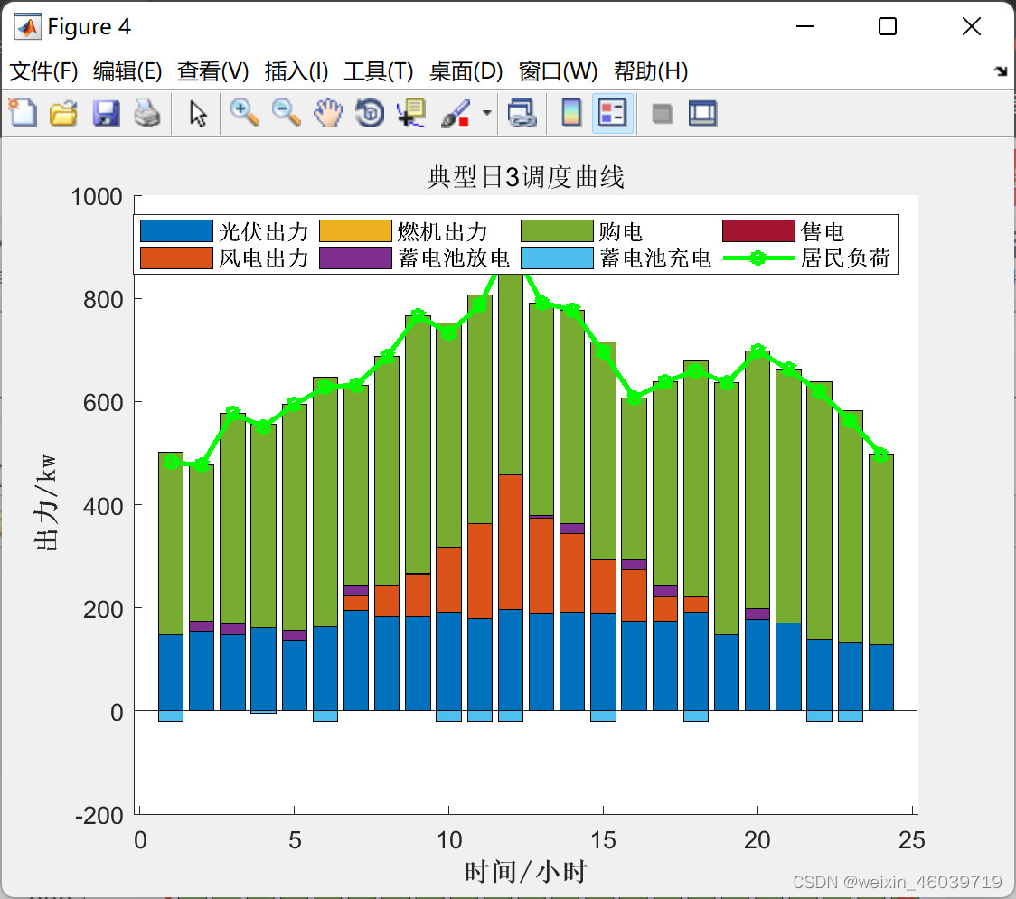Open the 帮助(H) menu

(651, 71)
